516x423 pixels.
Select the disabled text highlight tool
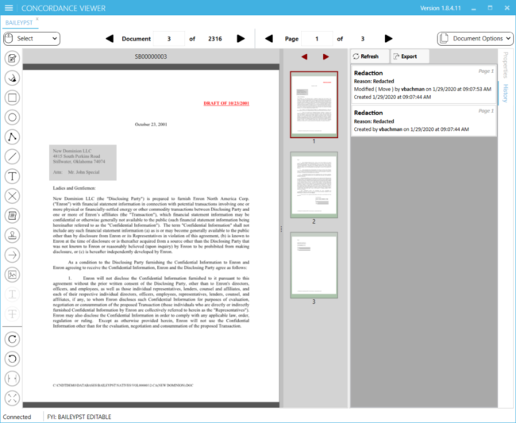[12, 294]
